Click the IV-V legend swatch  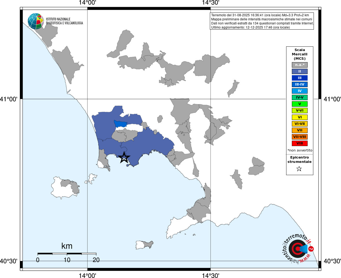[299, 97]
